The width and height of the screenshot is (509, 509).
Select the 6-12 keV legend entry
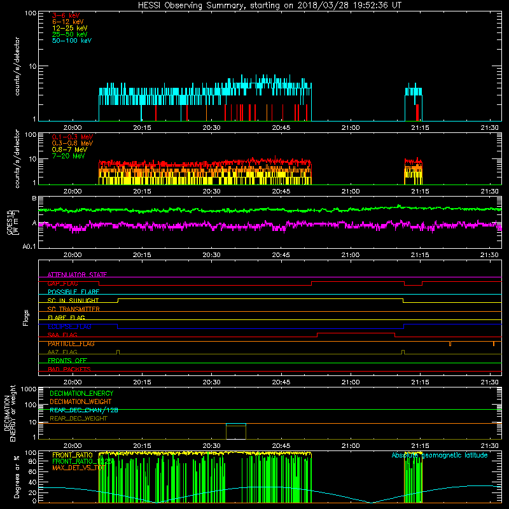[67, 22]
